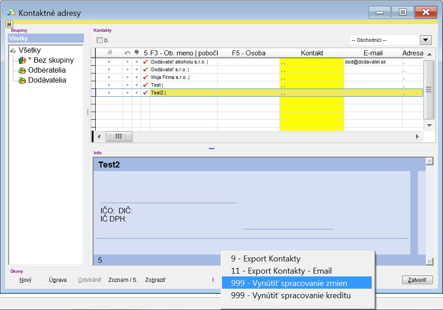Click the speech bubble column header icon
Image resolution: width=443 pixels, height=310 pixels.
(x=137, y=53)
